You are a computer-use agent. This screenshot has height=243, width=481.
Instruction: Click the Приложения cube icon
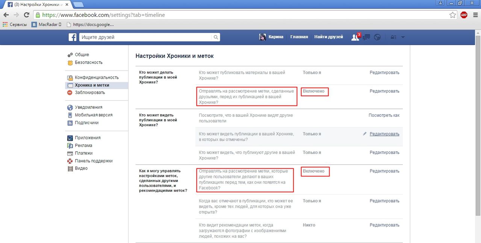point(70,138)
